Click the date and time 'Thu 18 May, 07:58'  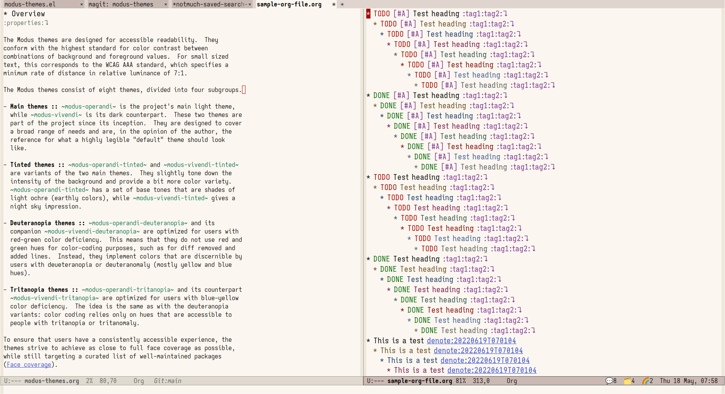(689, 381)
